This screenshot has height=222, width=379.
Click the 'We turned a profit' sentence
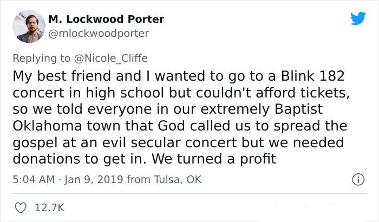click(x=214, y=159)
